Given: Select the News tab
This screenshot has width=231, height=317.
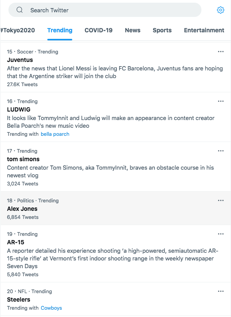Looking at the screenshot, I should 133,30.
